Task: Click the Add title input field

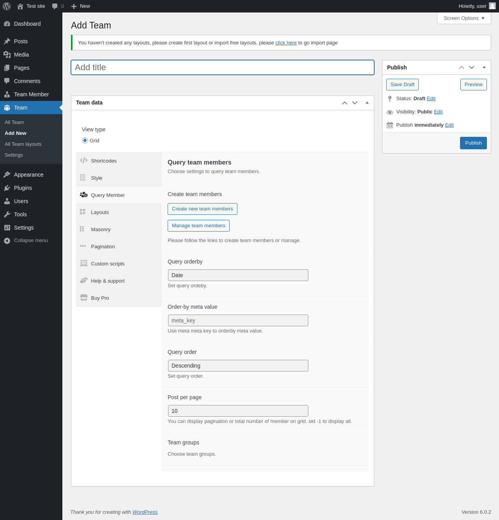Action: coord(223,67)
